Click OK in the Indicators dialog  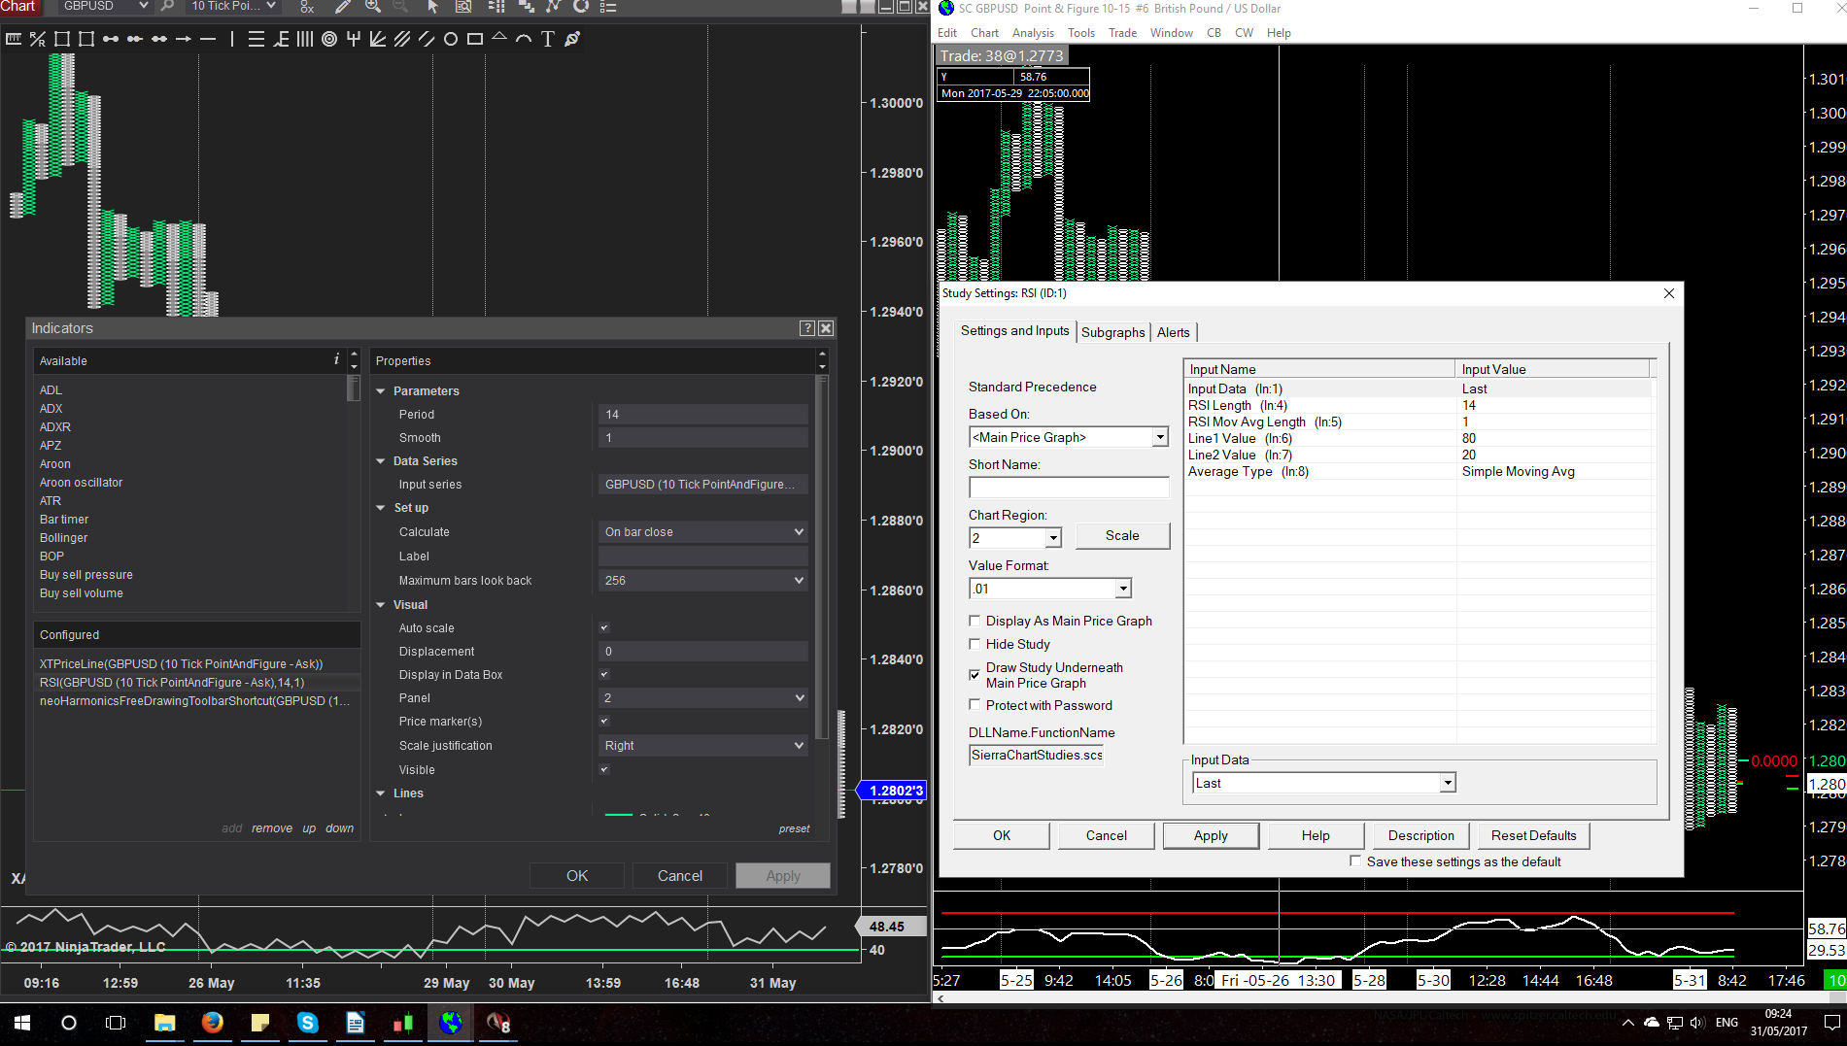click(x=577, y=876)
